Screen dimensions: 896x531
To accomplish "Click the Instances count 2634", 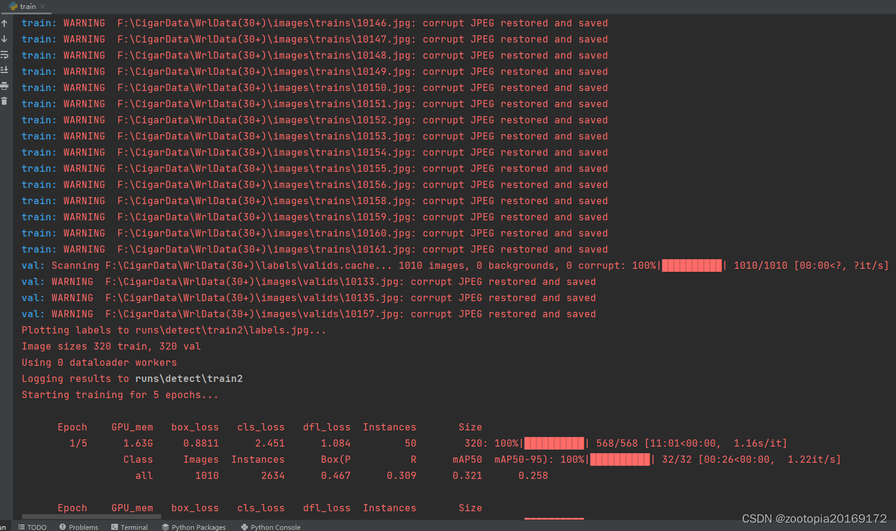I will coord(273,476).
